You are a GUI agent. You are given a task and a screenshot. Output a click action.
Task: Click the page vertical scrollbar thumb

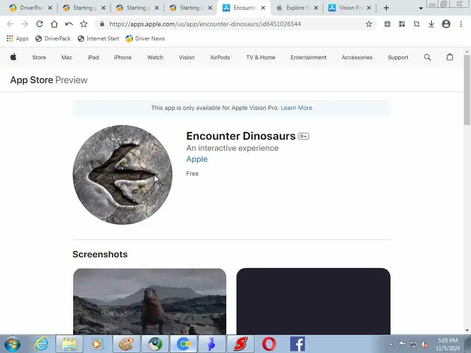click(x=467, y=90)
